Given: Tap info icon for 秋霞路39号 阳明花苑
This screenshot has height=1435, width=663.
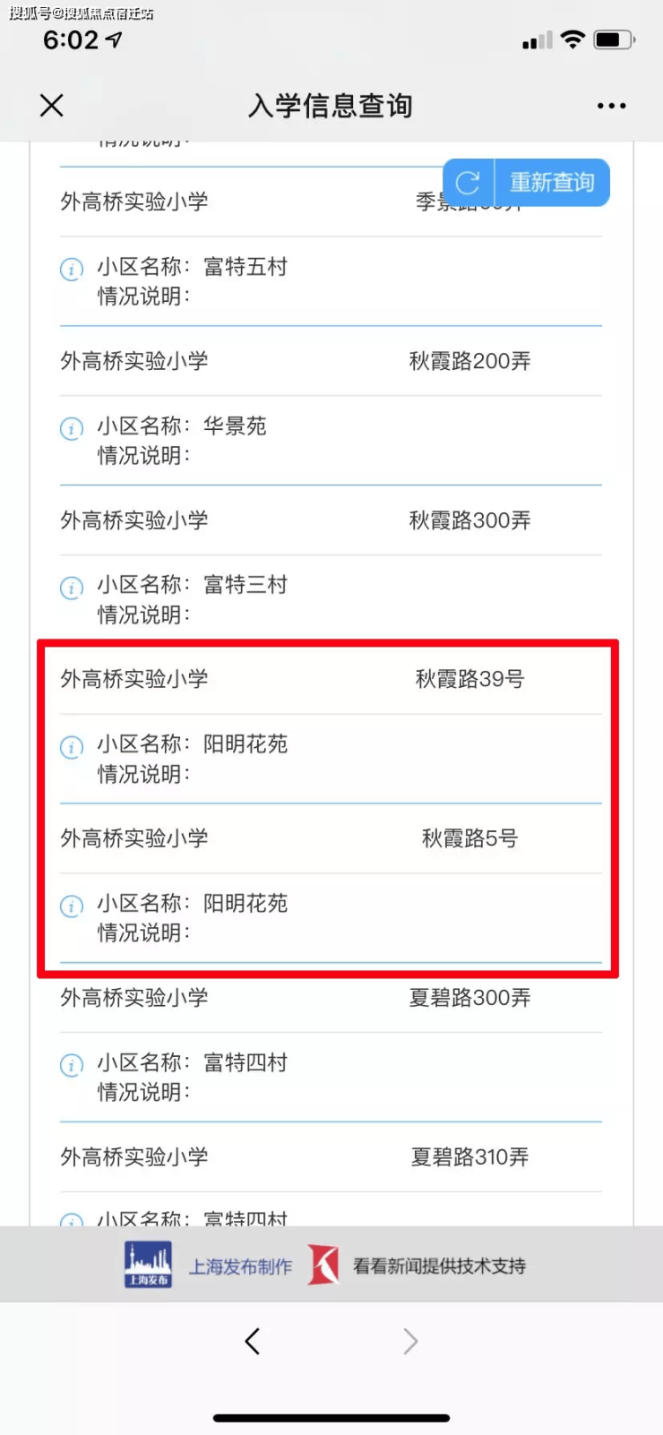Looking at the screenshot, I should click(72, 746).
